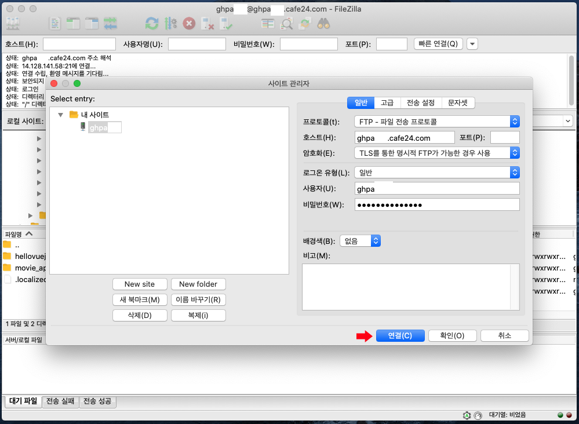The width and height of the screenshot is (579, 424).
Task: Switch to the 문자셋 tab
Action: tap(458, 103)
